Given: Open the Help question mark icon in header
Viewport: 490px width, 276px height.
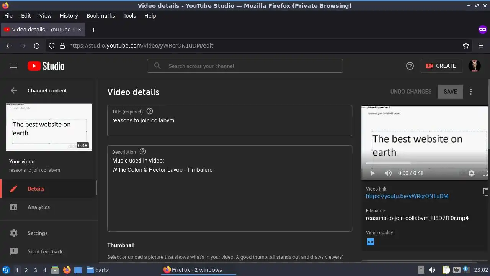Looking at the screenshot, I should [410, 66].
